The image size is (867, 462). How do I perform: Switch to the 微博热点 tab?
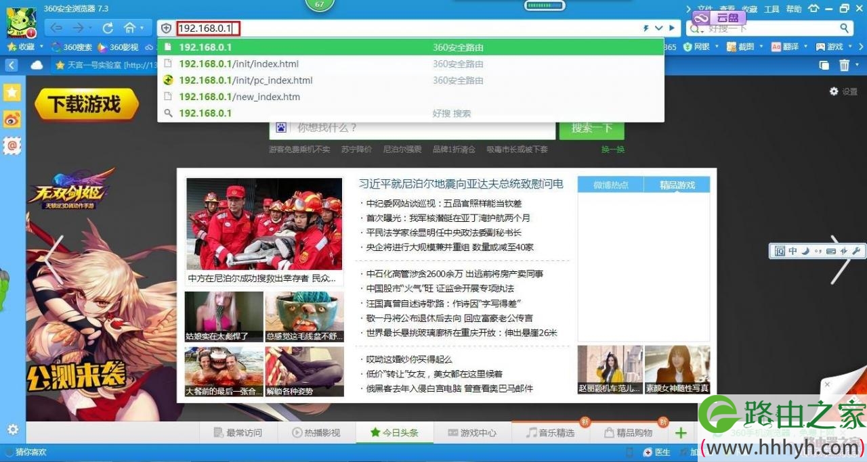[610, 185]
